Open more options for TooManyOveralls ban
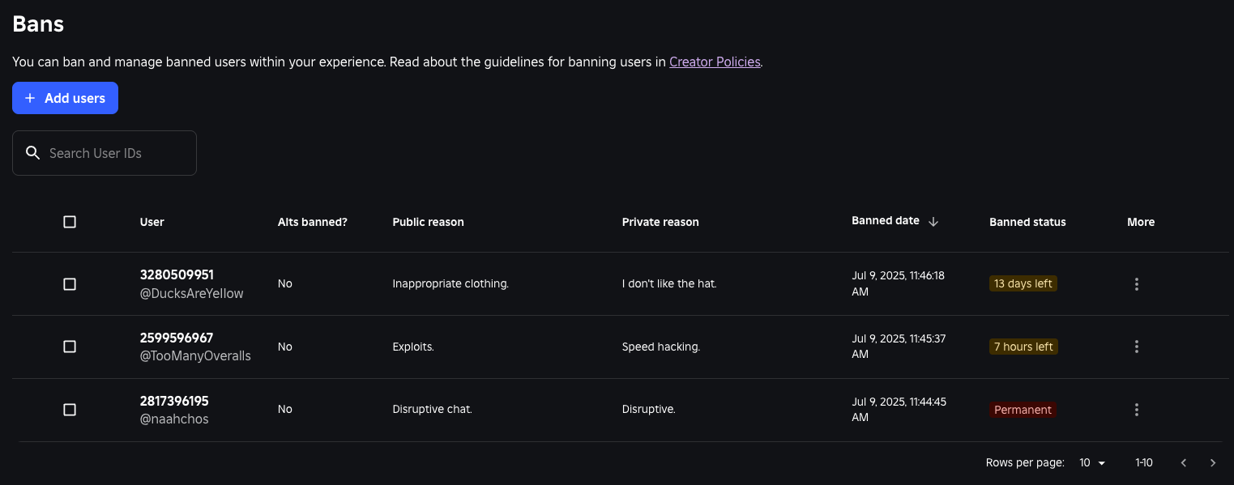Screen dimensions: 1234x485 click(1136, 347)
